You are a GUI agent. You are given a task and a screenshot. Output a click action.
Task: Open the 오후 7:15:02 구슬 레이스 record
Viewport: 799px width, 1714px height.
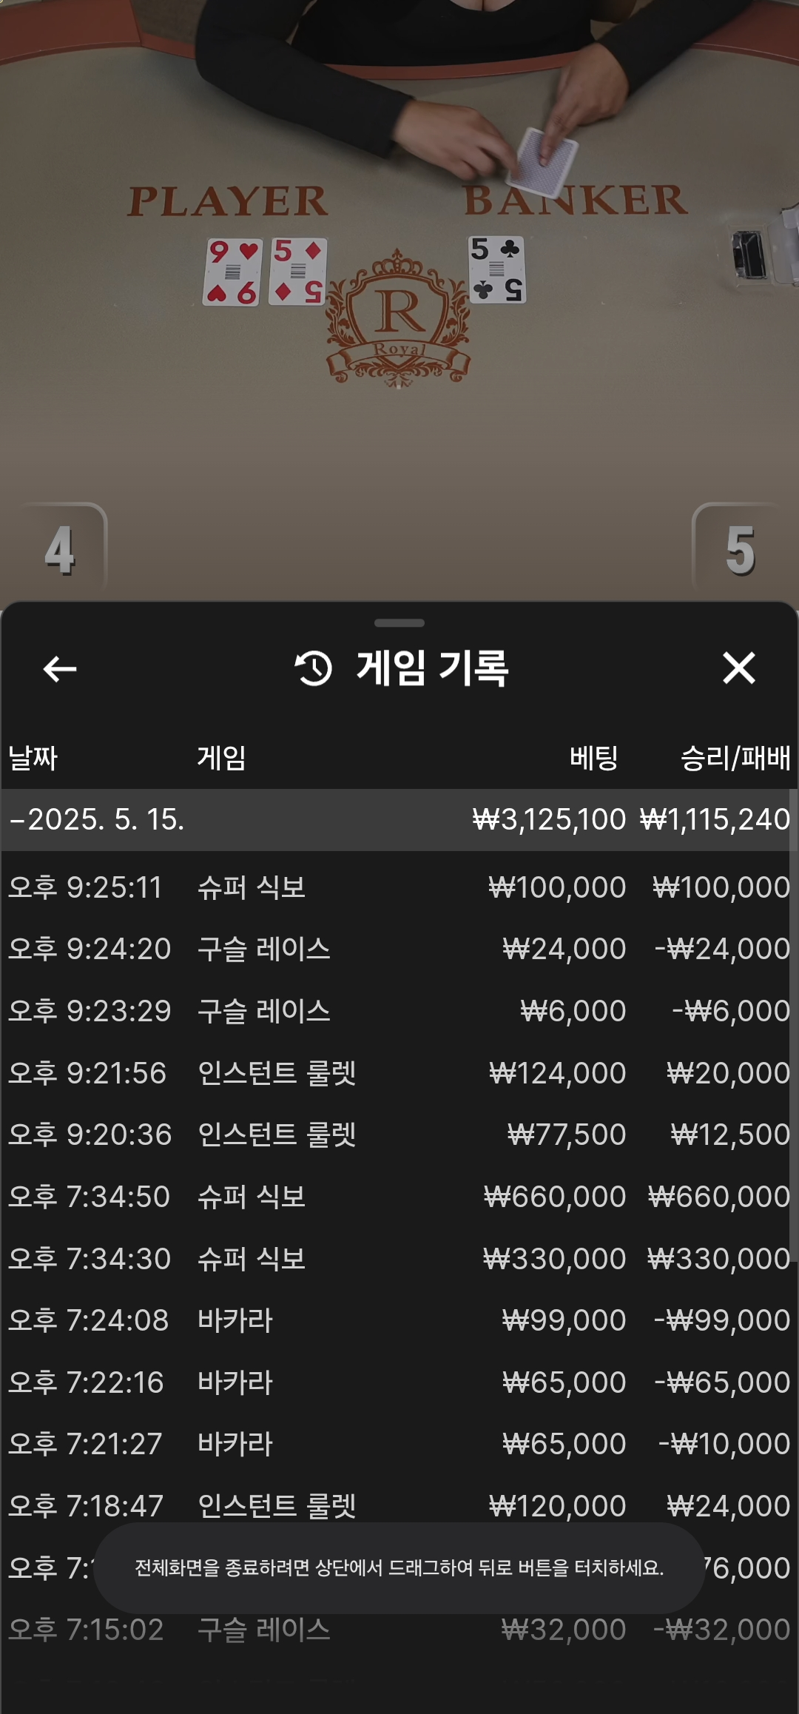(x=399, y=1630)
